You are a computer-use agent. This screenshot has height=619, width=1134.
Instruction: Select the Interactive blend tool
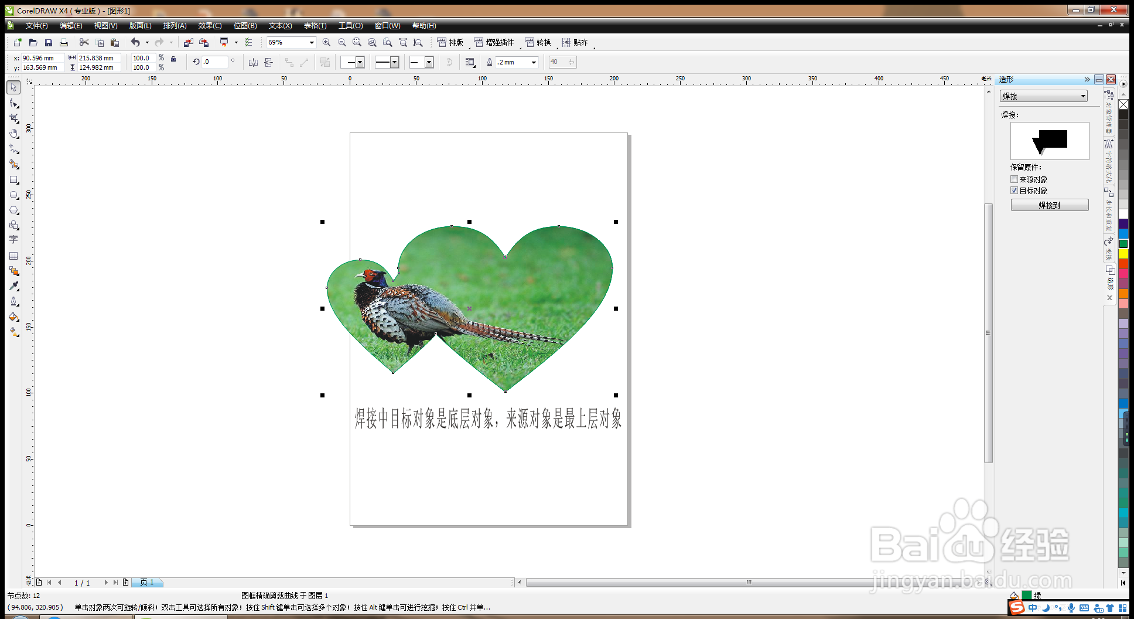tap(13, 271)
